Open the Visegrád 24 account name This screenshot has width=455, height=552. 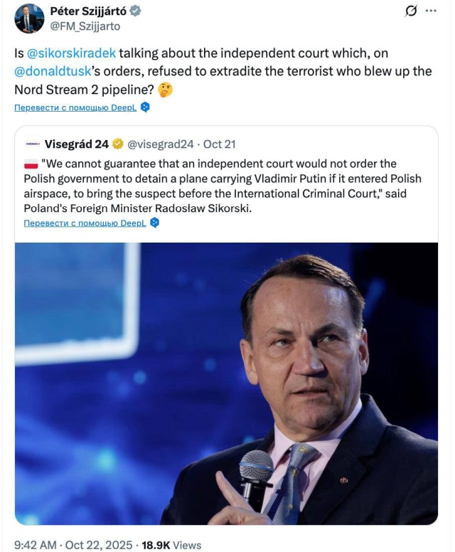click(77, 144)
